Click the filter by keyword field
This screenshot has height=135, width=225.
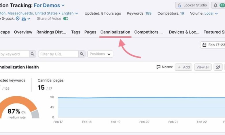point(14,54)
